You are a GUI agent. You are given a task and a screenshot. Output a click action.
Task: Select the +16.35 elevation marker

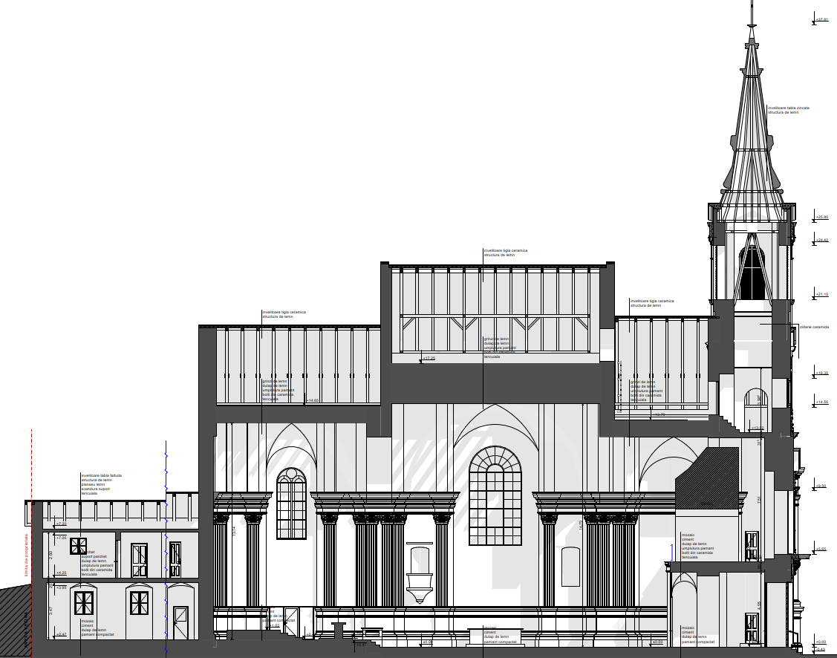coord(821,373)
